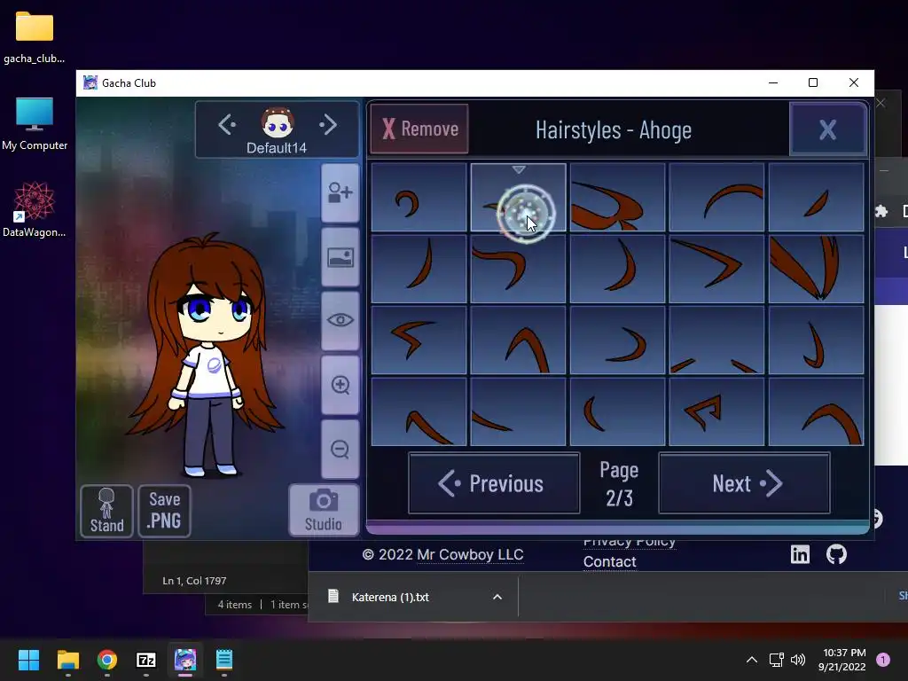Image resolution: width=908 pixels, height=681 pixels.
Task: Open the Windows Start menu
Action: coord(28,660)
